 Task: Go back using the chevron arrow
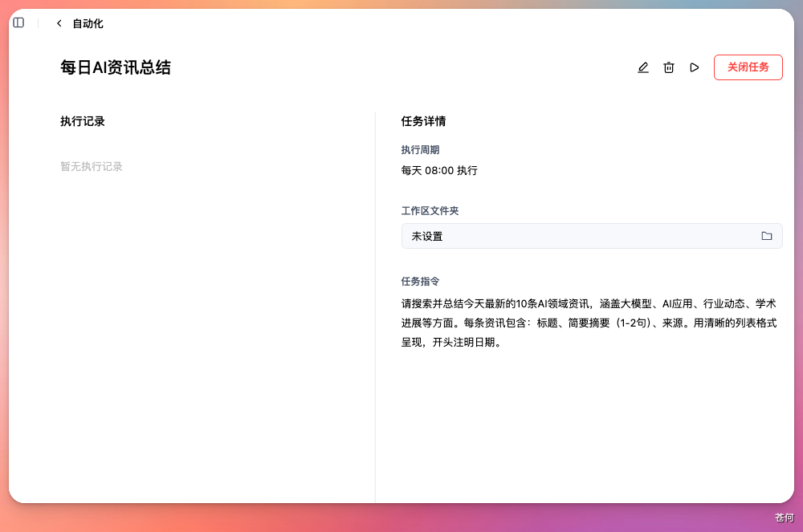pos(59,23)
